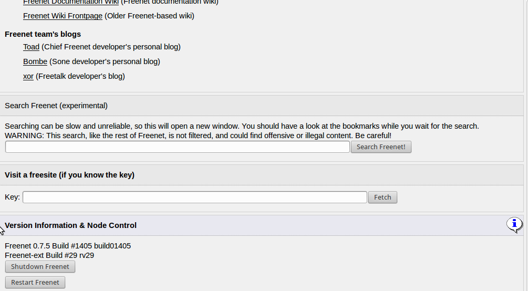Open the Freenet Wiki Frontpage link
The height and width of the screenshot is (291, 528).
[63, 16]
